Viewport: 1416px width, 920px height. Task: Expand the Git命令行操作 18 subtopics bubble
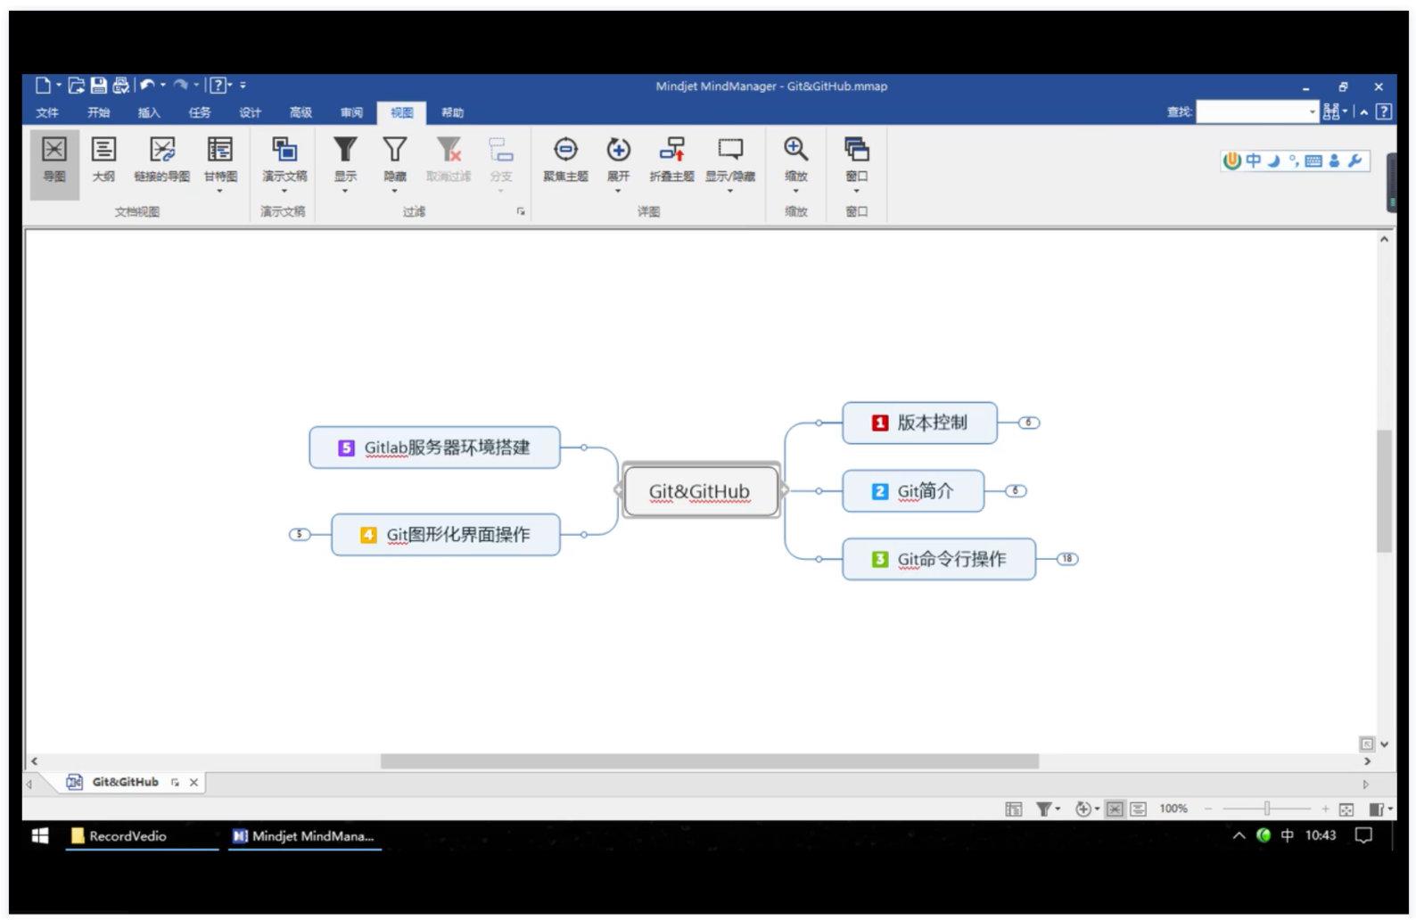coord(1067,559)
